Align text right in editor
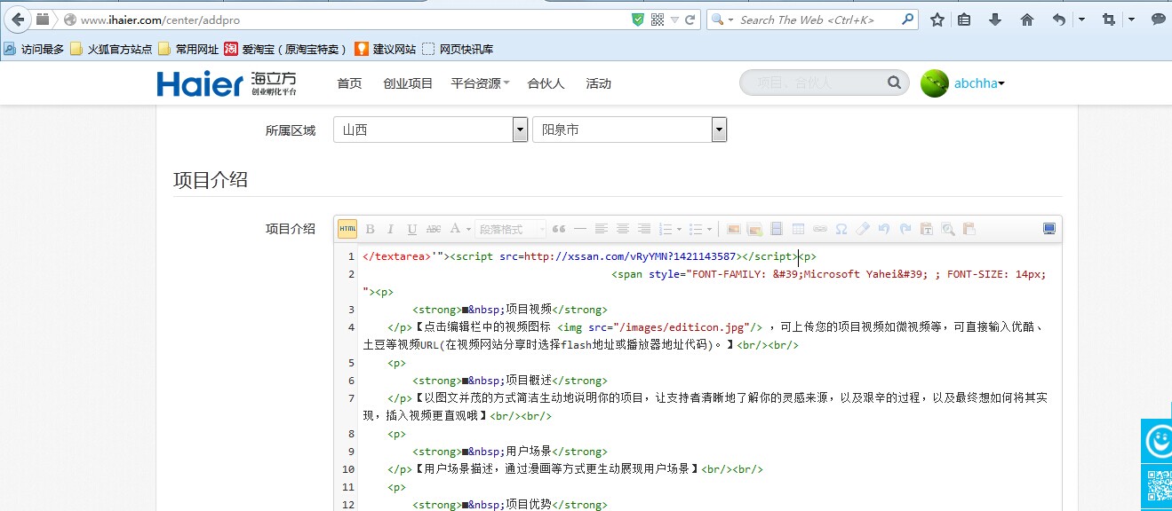This screenshot has height=511, width=1172. coord(644,229)
